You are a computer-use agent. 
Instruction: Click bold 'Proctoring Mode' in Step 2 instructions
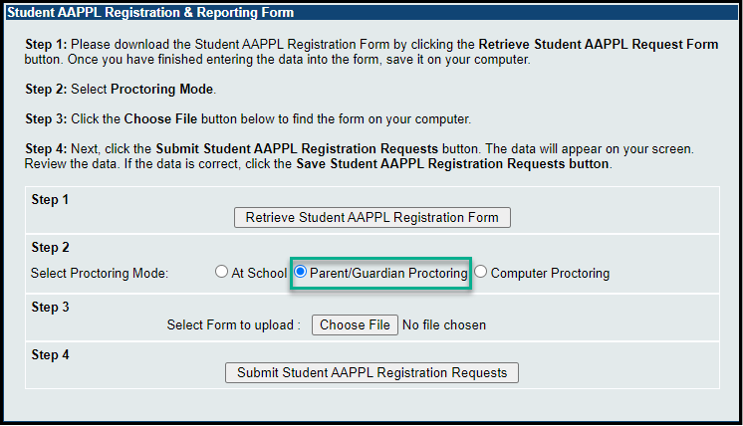pos(161,90)
